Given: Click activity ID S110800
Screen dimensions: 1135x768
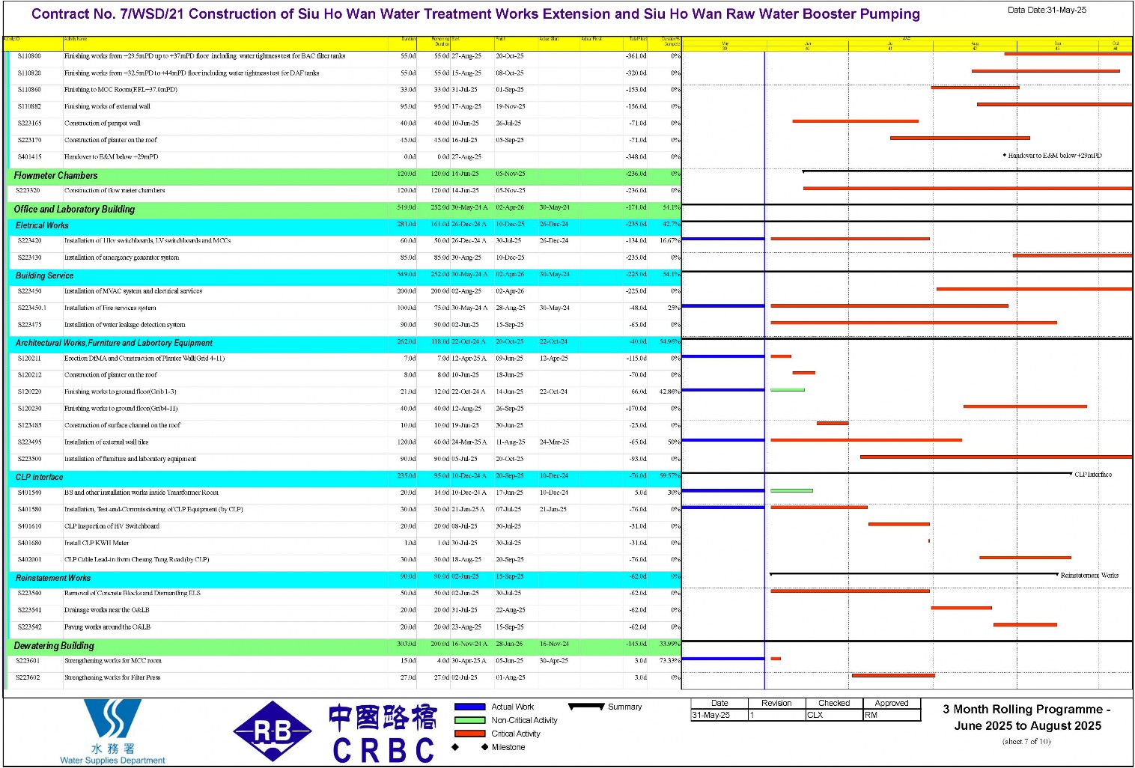Looking at the screenshot, I should click(x=29, y=56).
